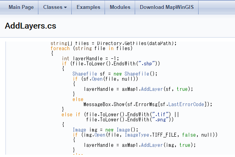Click the false keyword in img.Open call
Viewport: 235px width, 157px height.
[x=189, y=135]
